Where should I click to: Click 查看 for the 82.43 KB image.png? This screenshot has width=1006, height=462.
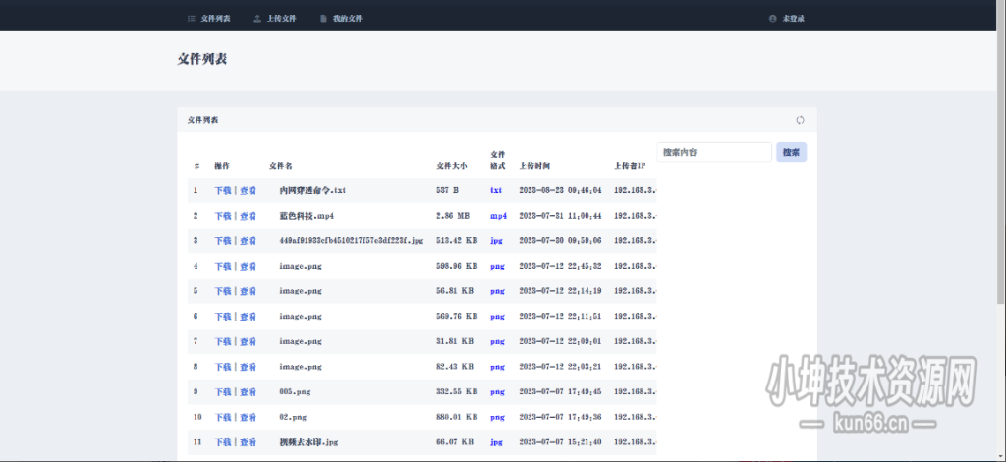[249, 367]
